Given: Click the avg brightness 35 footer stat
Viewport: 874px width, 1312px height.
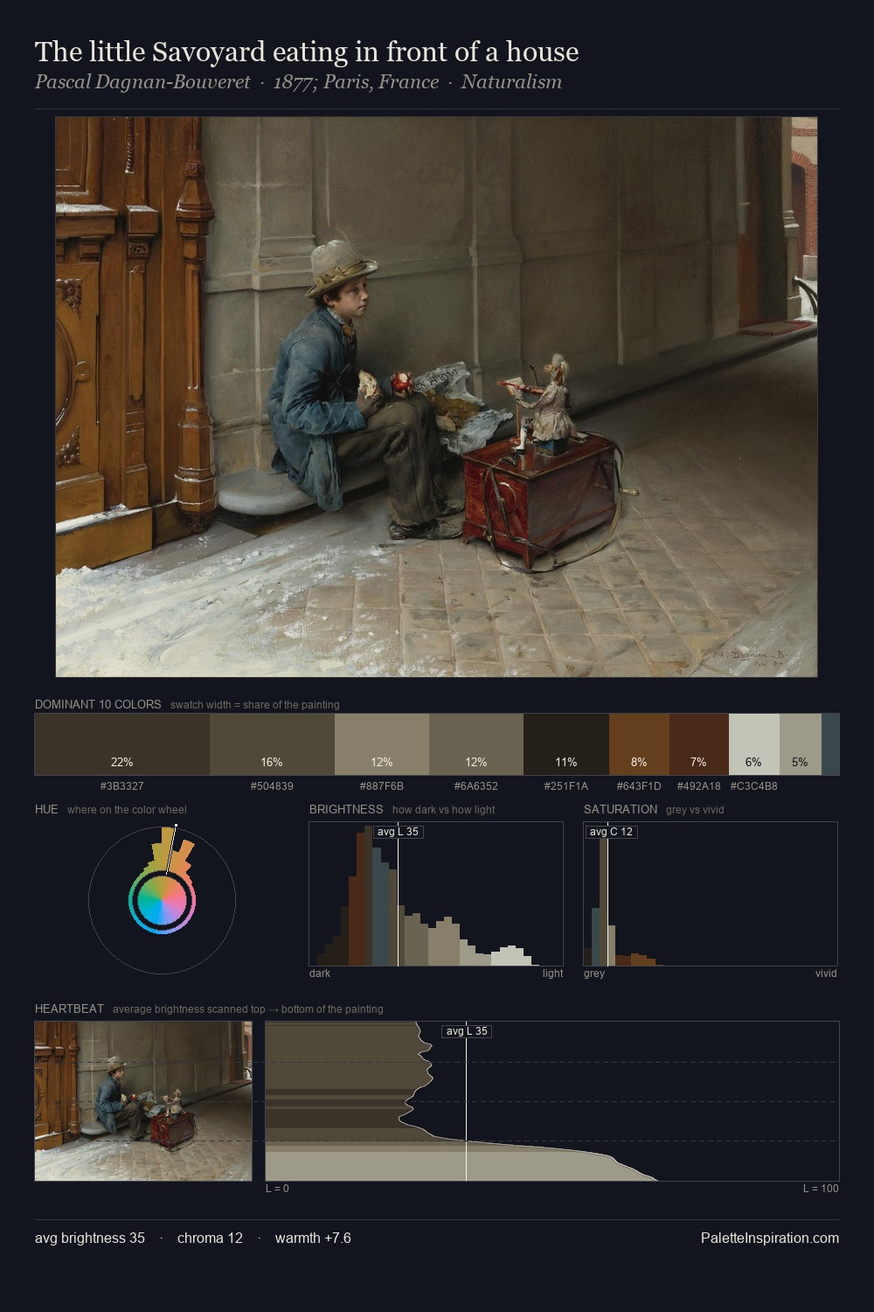Looking at the screenshot, I should pyautogui.click(x=90, y=1238).
